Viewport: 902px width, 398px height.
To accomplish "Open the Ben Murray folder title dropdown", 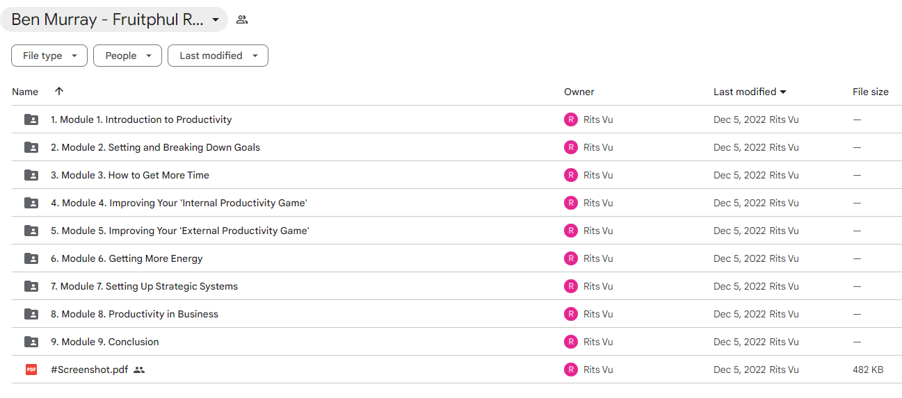I will 114,19.
